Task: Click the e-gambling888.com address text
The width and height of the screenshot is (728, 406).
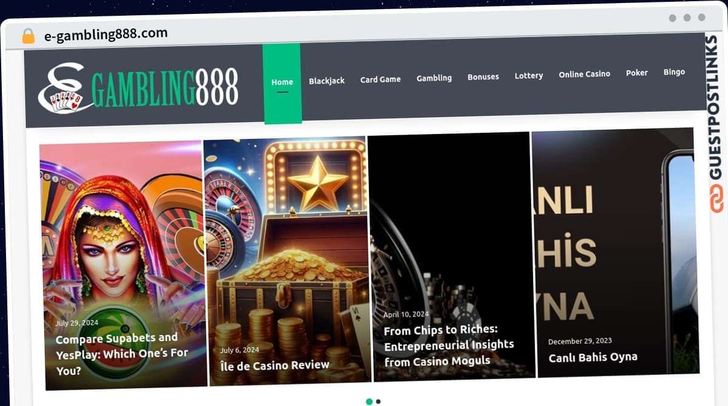Action: point(106,34)
